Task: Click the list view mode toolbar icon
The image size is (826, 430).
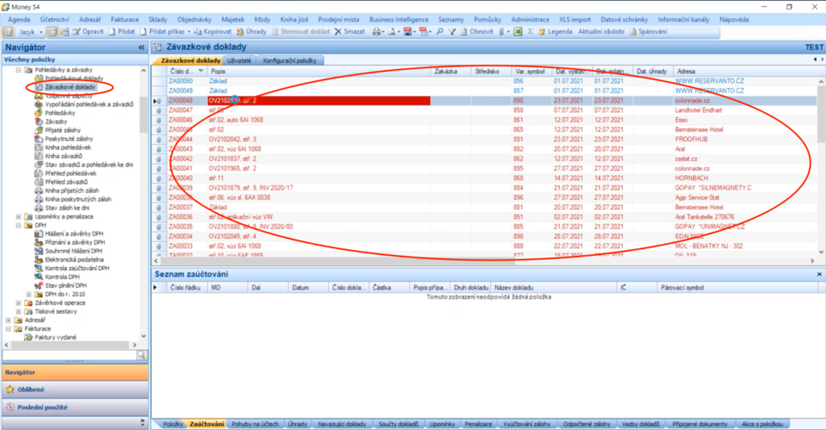Action: [52, 31]
